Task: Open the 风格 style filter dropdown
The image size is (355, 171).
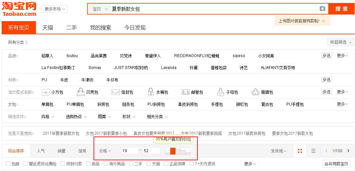Action: pyautogui.click(x=48, y=117)
